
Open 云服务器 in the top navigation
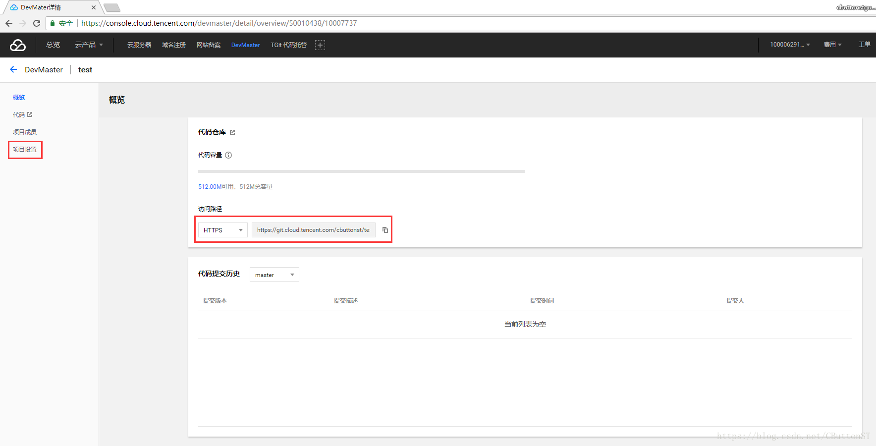139,45
